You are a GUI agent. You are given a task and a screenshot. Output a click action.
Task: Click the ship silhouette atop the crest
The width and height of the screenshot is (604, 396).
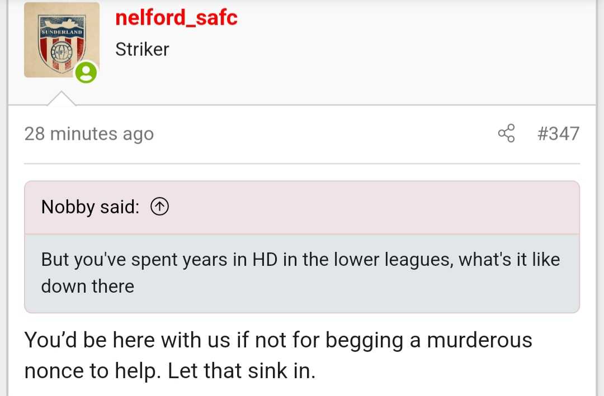62,23
